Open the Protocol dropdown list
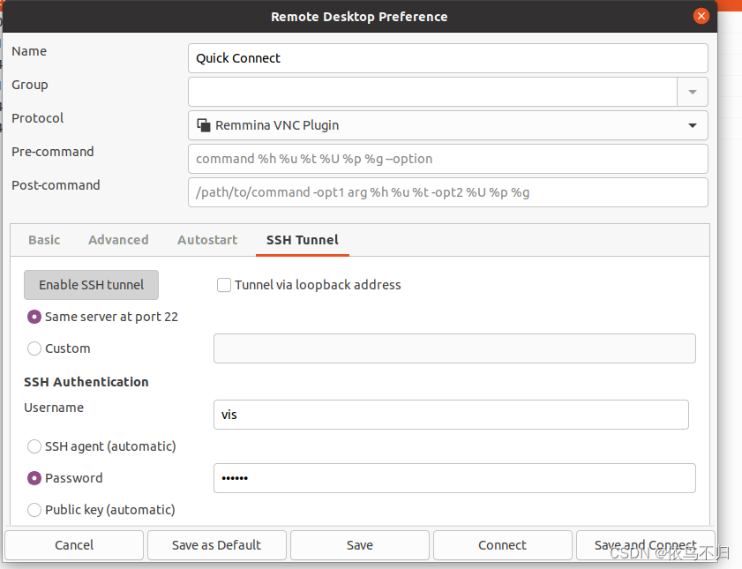The width and height of the screenshot is (742, 569). click(x=447, y=125)
